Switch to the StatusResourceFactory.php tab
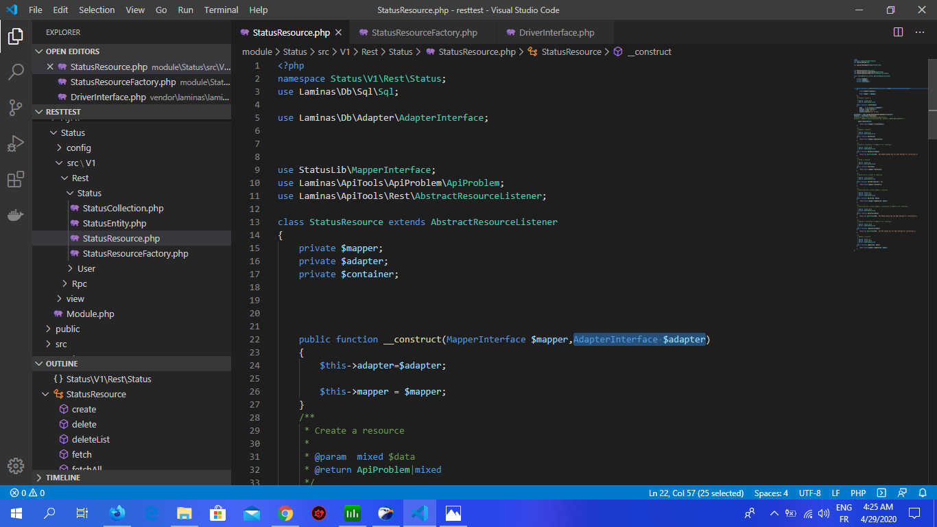The height and width of the screenshot is (527, 937). point(424,32)
